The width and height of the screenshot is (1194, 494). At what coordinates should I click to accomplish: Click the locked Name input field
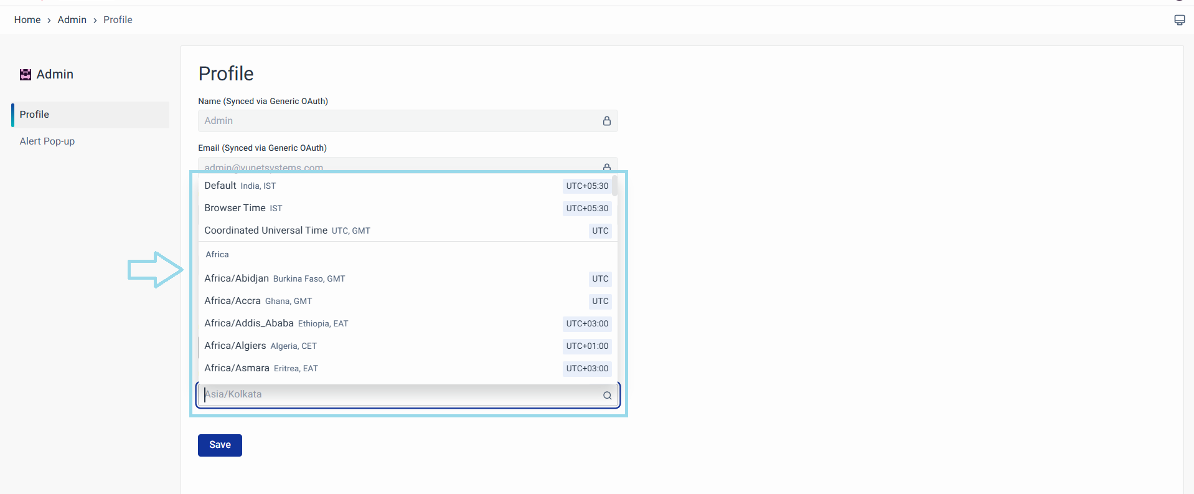pyautogui.click(x=398, y=121)
